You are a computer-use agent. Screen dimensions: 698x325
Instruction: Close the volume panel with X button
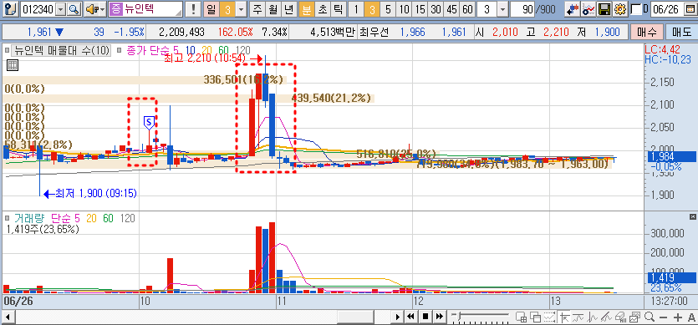pyautogui.click(x=693, y=216)
